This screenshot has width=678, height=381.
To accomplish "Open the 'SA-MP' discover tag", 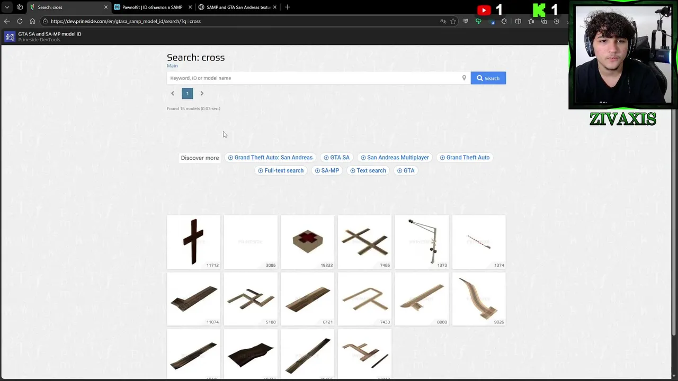I will coord(327,170).
